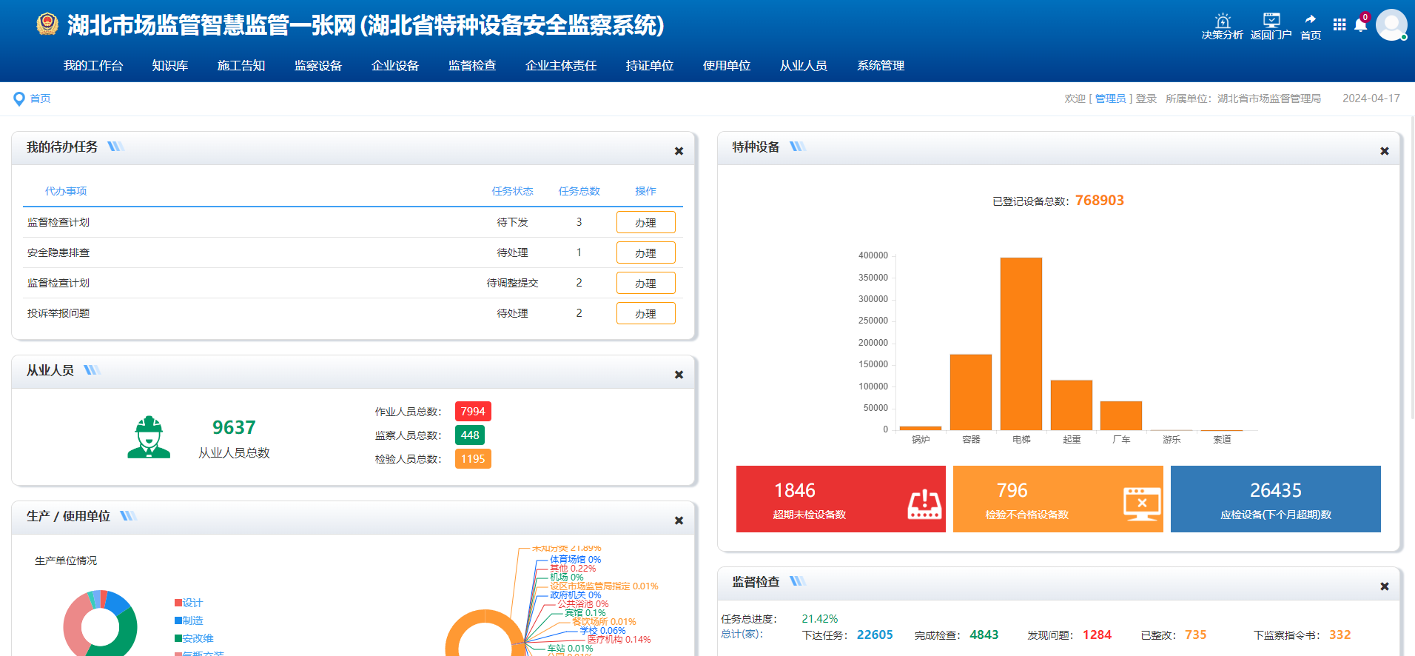Screen dimensions: 1415x656
Task: Open the 1846 超期未检设备数 card
Action: [x=841, y=499]
